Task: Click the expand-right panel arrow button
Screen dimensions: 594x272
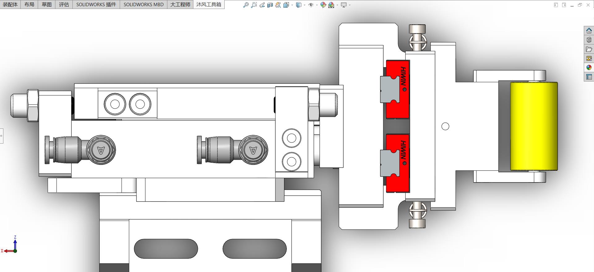Action: pyautogui.click(x=564, y=5)
